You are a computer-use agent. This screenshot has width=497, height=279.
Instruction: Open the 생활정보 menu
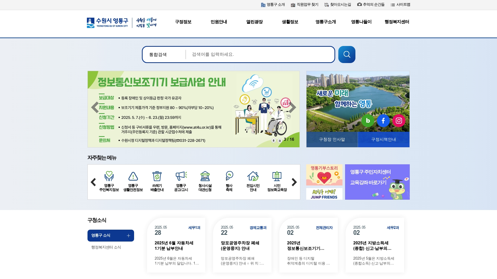[x=290, y=22]
